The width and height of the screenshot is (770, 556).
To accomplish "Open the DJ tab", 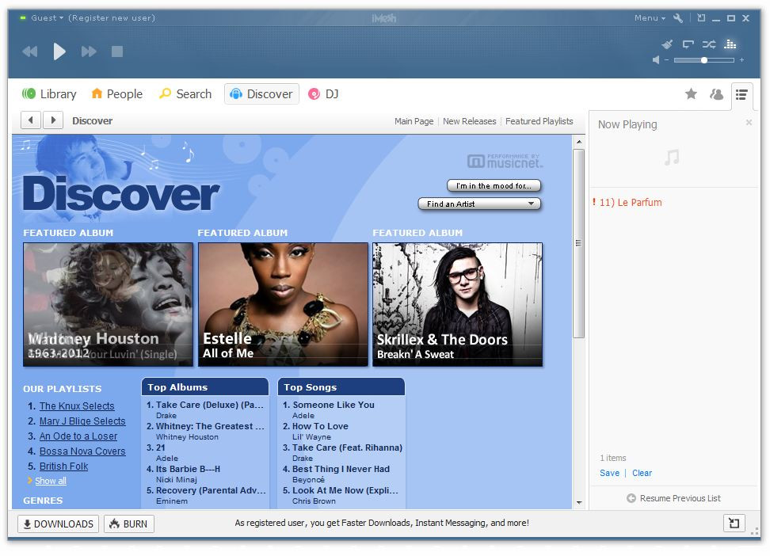I will pyautogui.click(x=323, y=93).
